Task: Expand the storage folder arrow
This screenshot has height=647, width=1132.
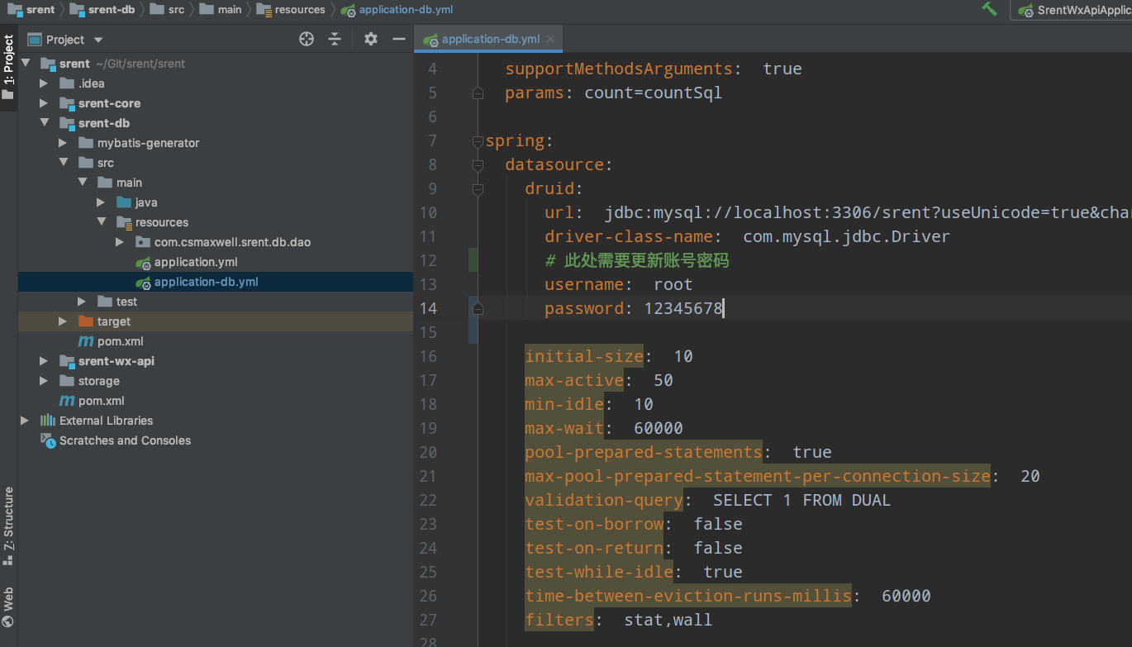Action: point(44,381)
